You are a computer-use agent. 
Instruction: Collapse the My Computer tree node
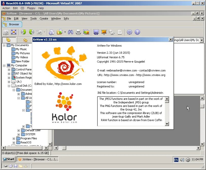click(4, 66)
